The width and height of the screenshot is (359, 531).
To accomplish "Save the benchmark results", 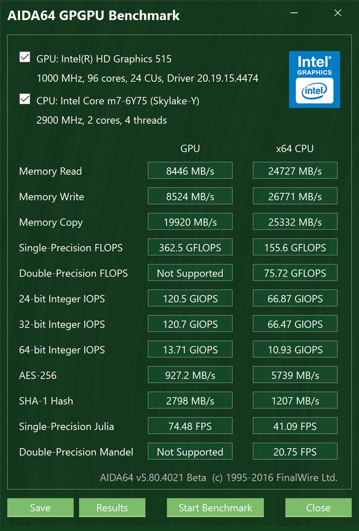I will point(40,508).
